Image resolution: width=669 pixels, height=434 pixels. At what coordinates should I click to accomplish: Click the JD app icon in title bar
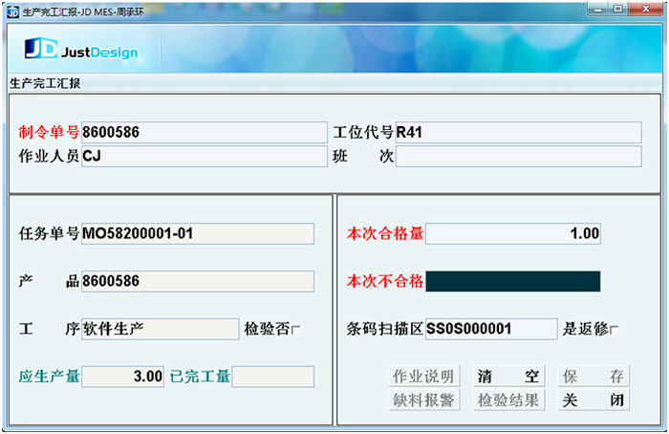pos(13,9)
